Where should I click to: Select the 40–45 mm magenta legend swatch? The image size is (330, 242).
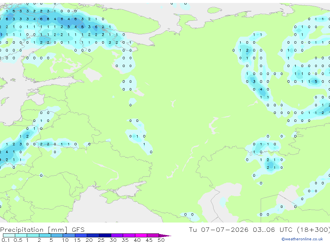pyautogui.click(x=141, y=235)
